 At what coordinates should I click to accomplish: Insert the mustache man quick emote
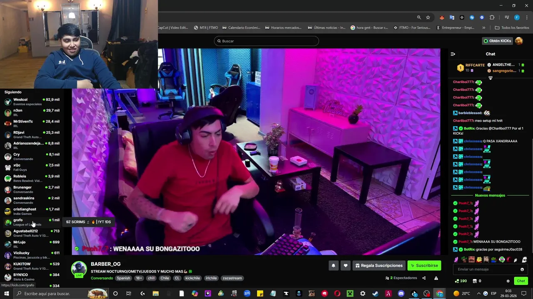pos(471,260)
